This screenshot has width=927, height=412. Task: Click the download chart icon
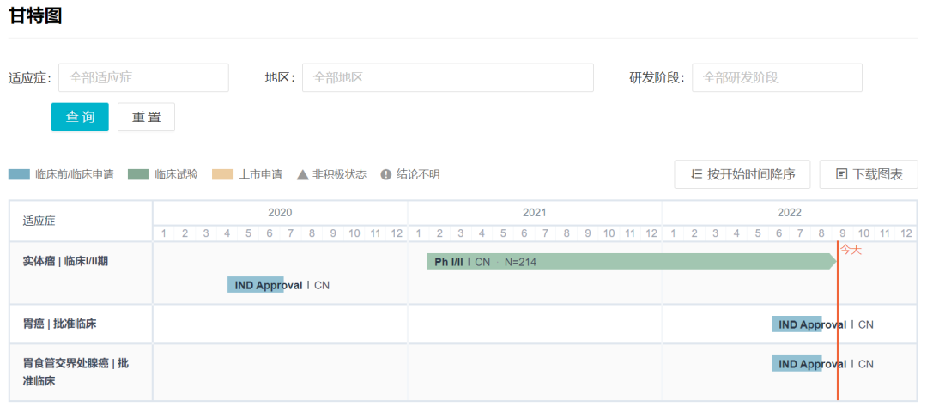coord(841,174)
